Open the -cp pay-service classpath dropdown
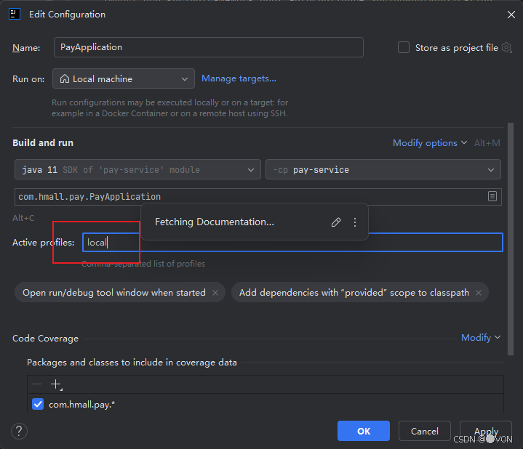This screenshot has height=449, width=523. (383, 169)
